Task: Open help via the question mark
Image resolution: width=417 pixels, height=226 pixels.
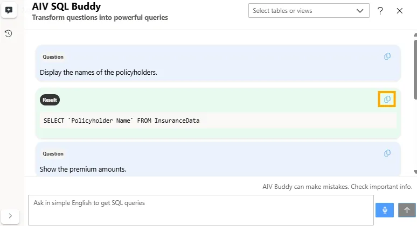Action: (380, 11)
